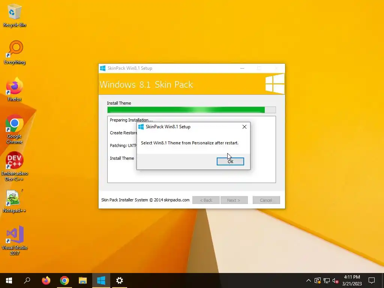The width and height of the screenshot is (384, 288).
Task: Minimize the SkinPack Win8.1 Setup window
Action: click(x=242, y=68)
